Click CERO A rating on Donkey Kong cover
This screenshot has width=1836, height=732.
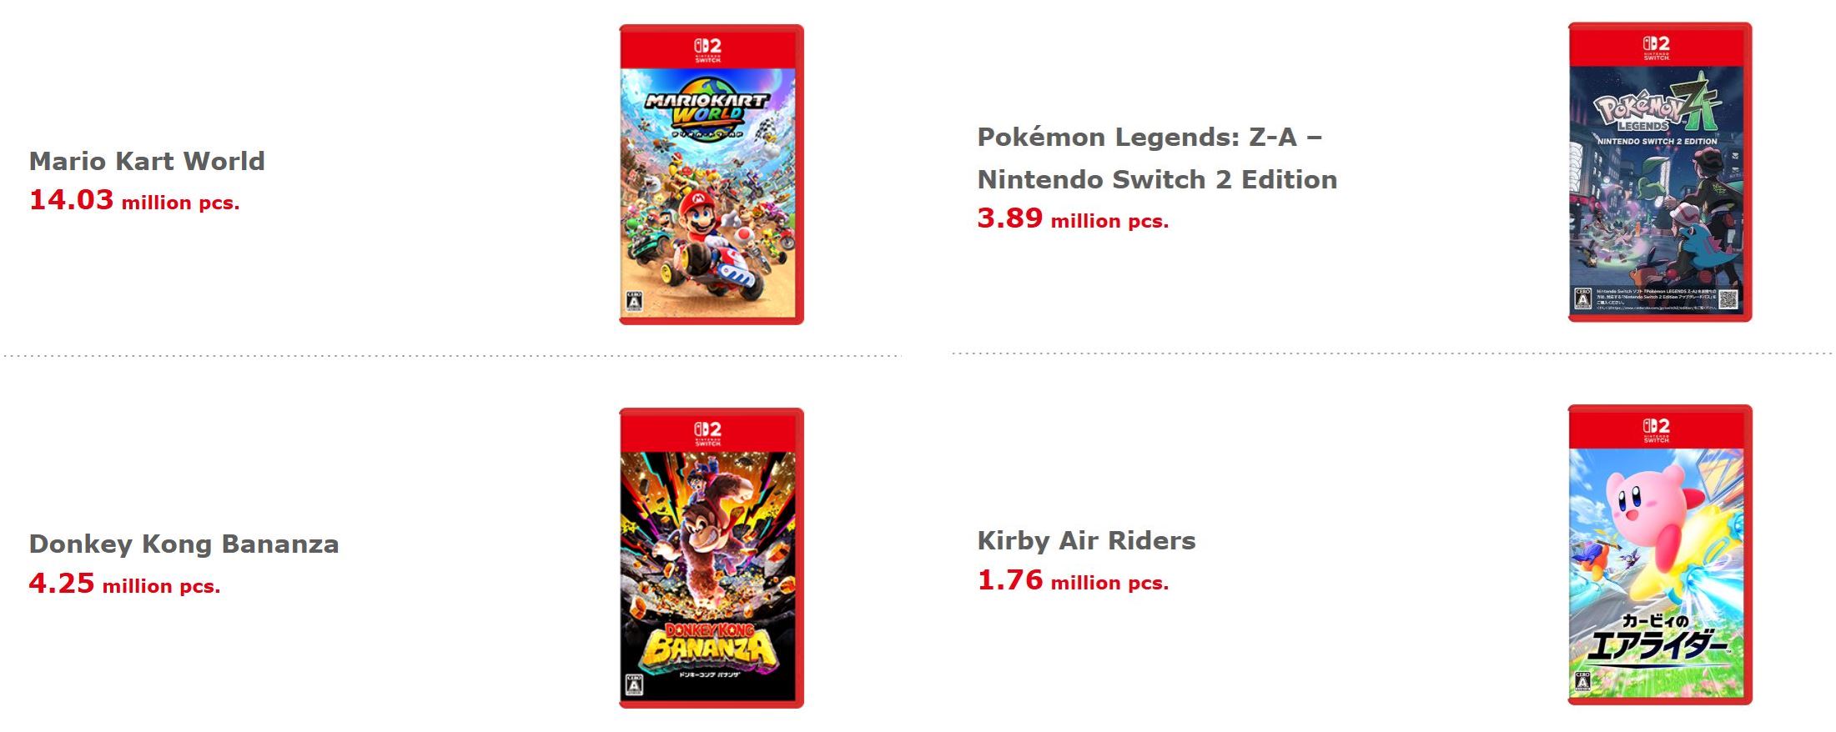(x=633, y=684)
